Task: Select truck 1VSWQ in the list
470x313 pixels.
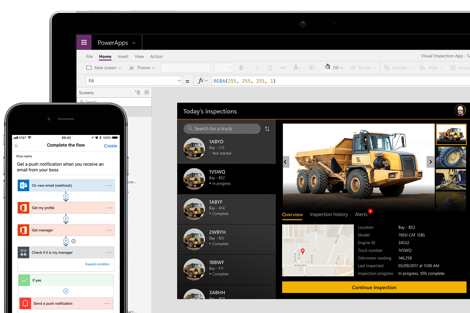Action: [227, 179]
